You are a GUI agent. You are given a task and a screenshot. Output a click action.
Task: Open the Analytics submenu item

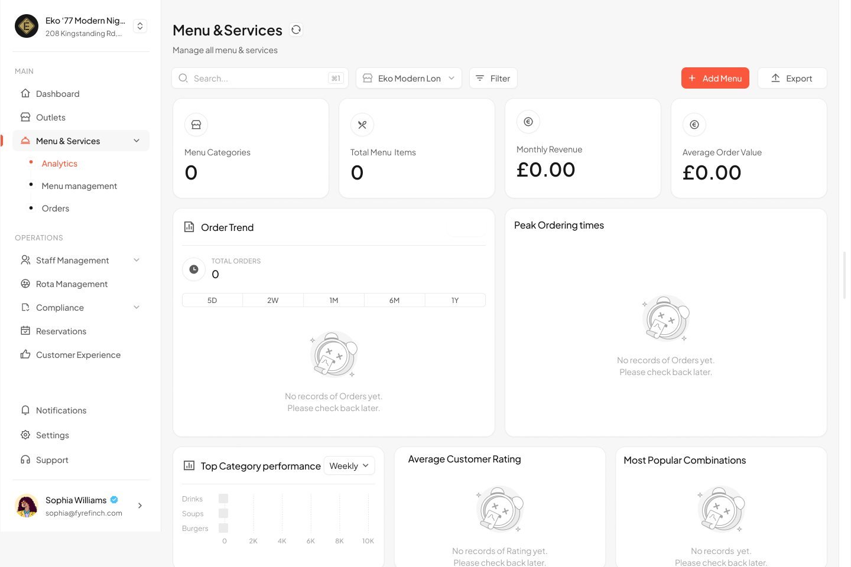(60, 164)
